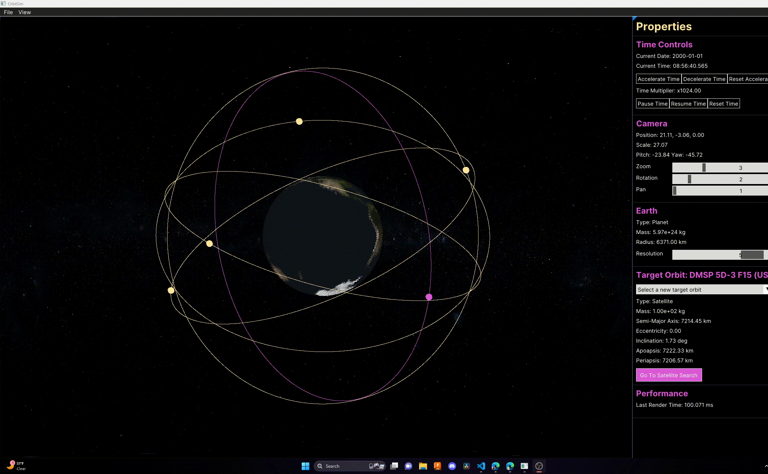
Task: Open OBS Studio from the taskbar
Action: (x=539, y=466)
